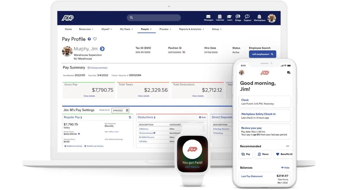Add a new deduction

coord(203,117)
